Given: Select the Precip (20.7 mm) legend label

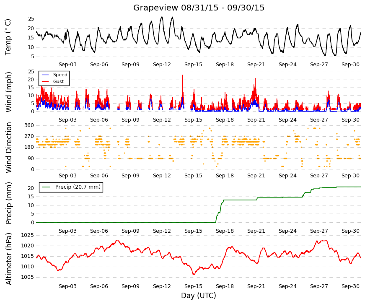Looking at the screenshot, I should tap(78, 187).
